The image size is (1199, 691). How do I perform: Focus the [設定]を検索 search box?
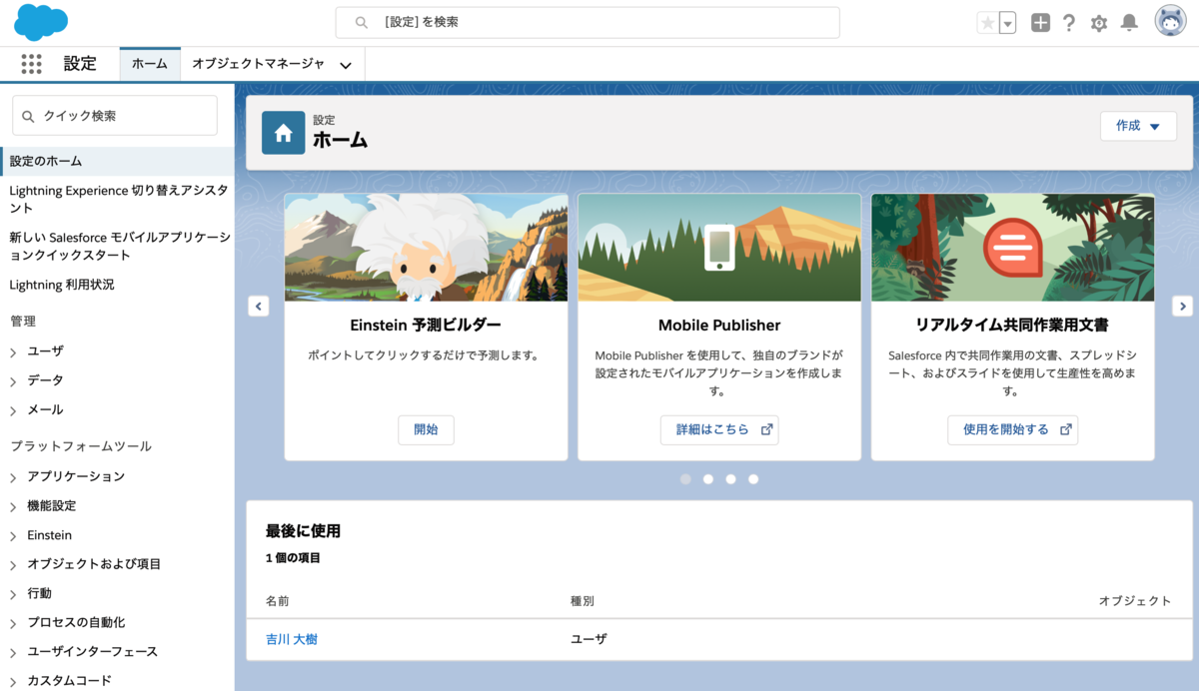click(x=588, y=22)
